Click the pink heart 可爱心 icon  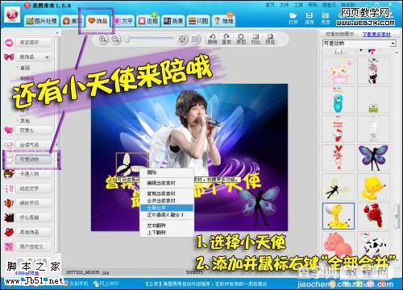click(9, 130)
